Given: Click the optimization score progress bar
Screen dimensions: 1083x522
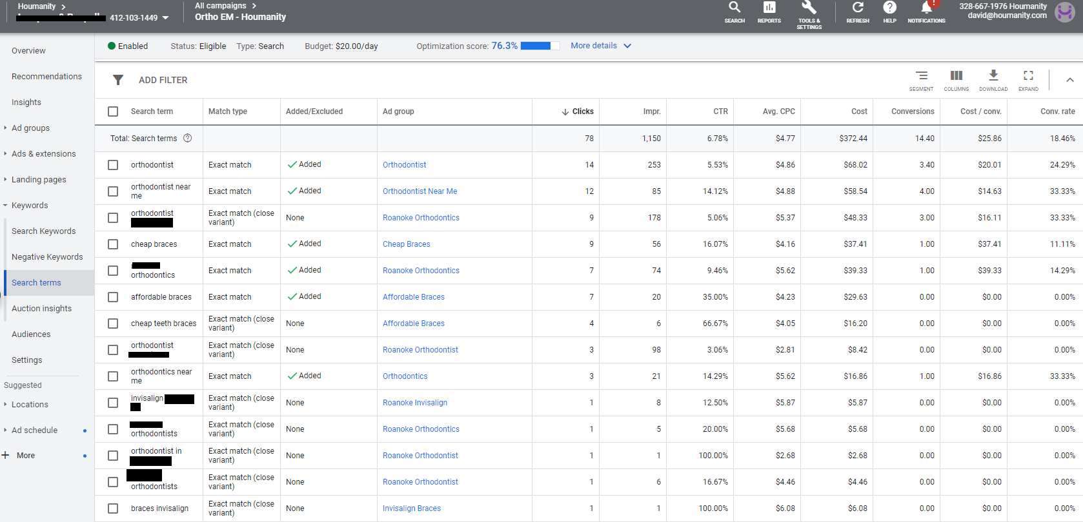Looking at the screenshot, I should click(x=540, y=46).
